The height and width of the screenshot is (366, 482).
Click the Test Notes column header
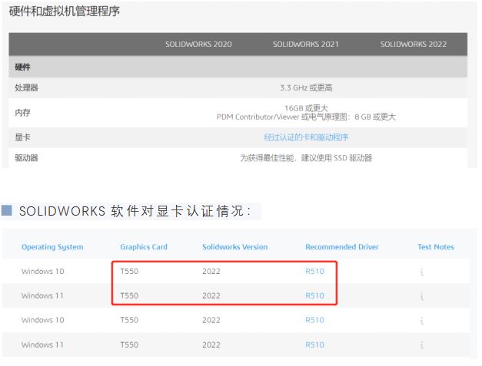tap(435, 247)
